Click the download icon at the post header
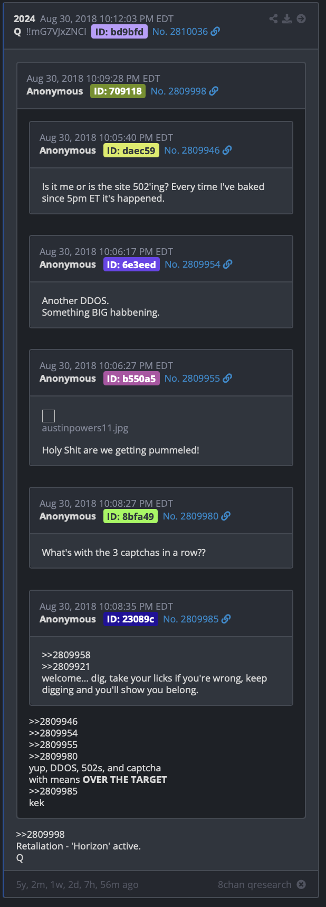326x907 pixels. (287, 19)
